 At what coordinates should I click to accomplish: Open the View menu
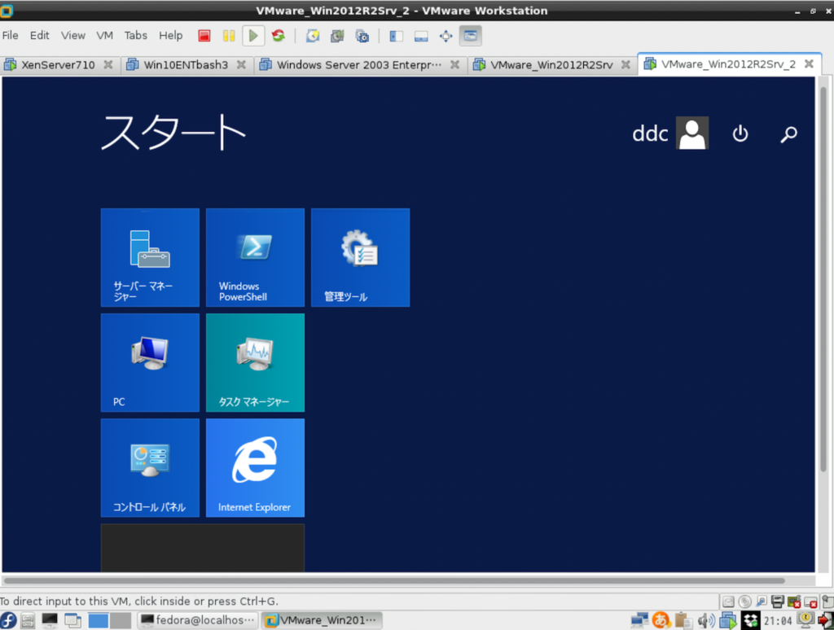[72, 35]
